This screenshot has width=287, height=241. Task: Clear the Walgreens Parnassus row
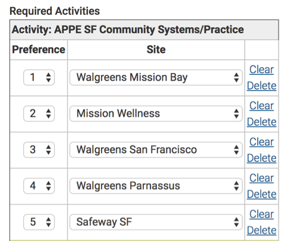[261, 178]
